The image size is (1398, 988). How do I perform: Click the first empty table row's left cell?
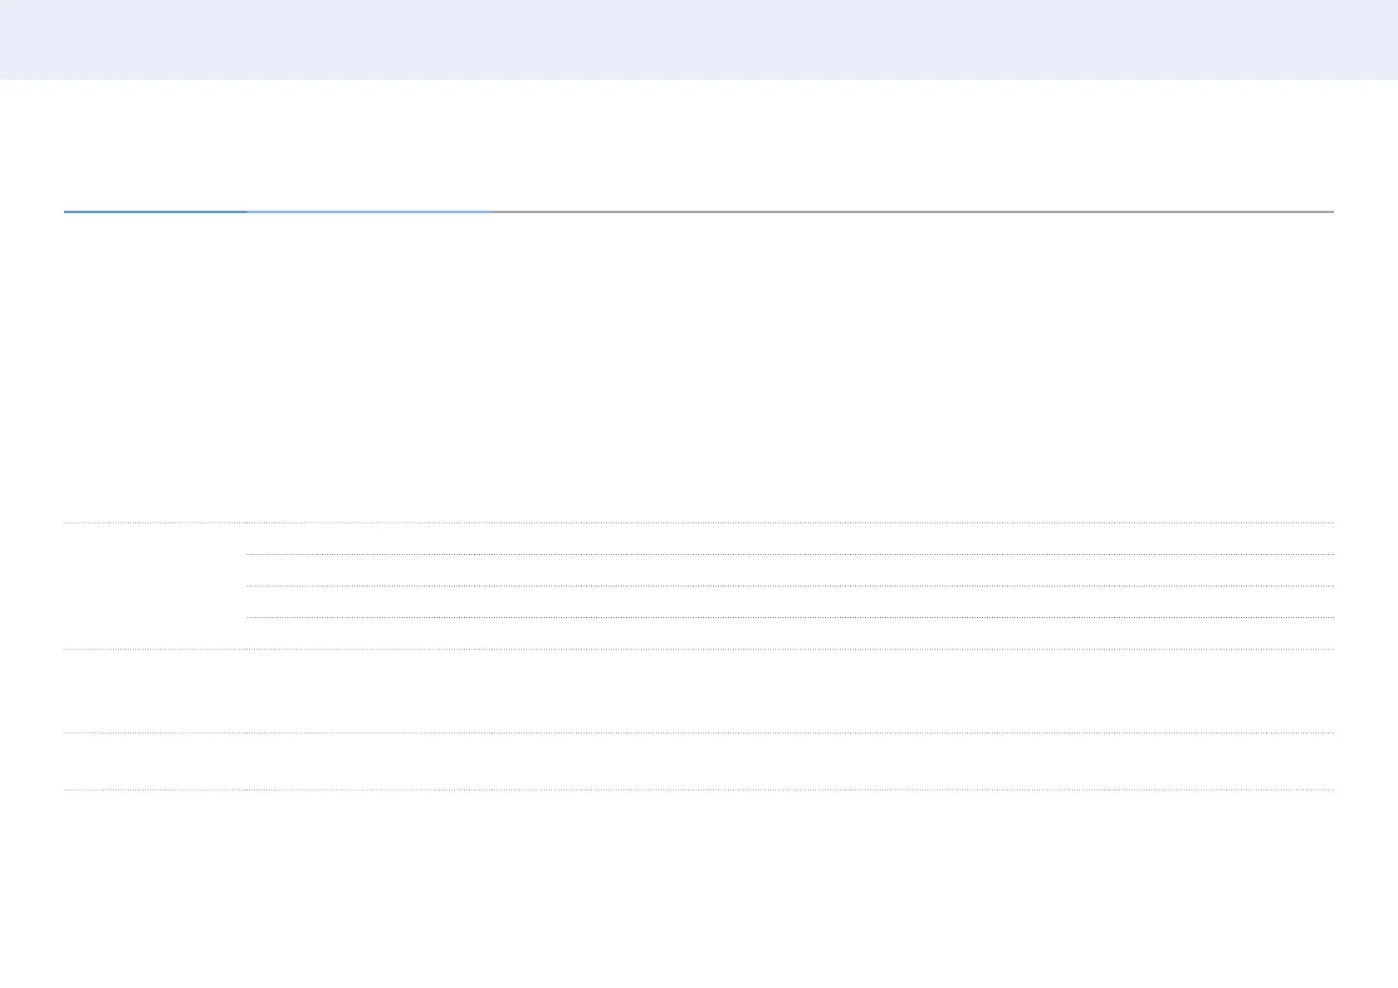(155, 585)
